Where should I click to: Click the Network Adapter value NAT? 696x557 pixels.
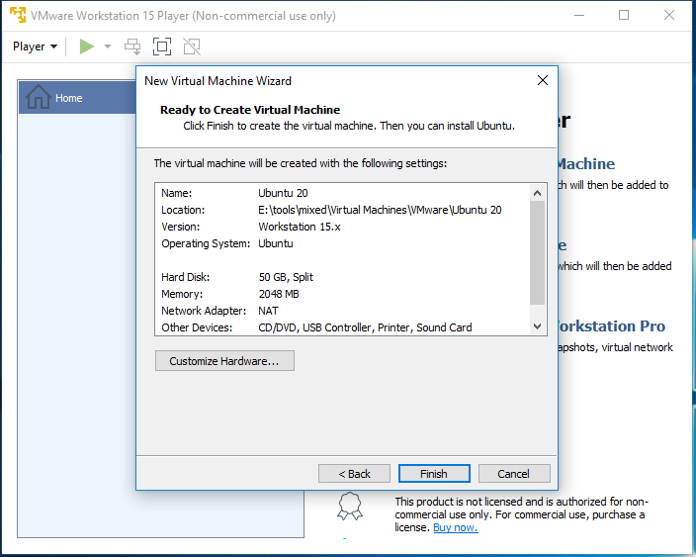[269, 311]
